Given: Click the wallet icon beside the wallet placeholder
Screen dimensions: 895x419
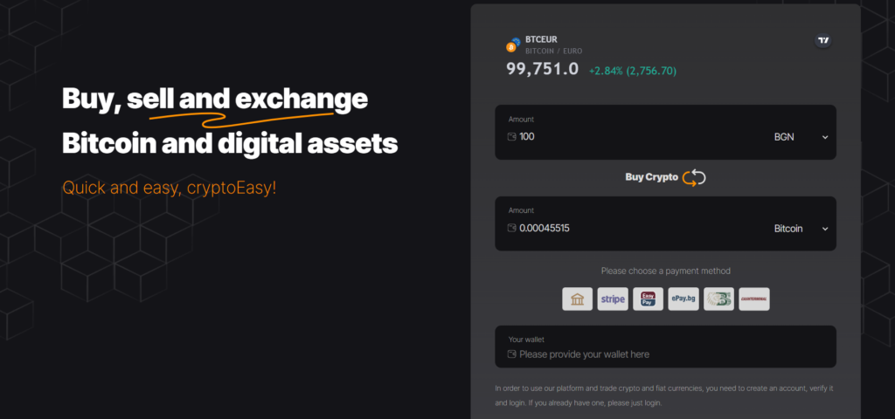Looking at the screenshot, I should (511, 354).
